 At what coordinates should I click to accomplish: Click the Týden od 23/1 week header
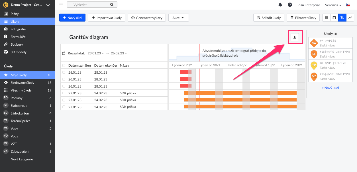pos(182,65)
